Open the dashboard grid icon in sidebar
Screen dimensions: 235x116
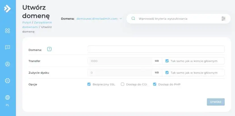coord(8,31)
